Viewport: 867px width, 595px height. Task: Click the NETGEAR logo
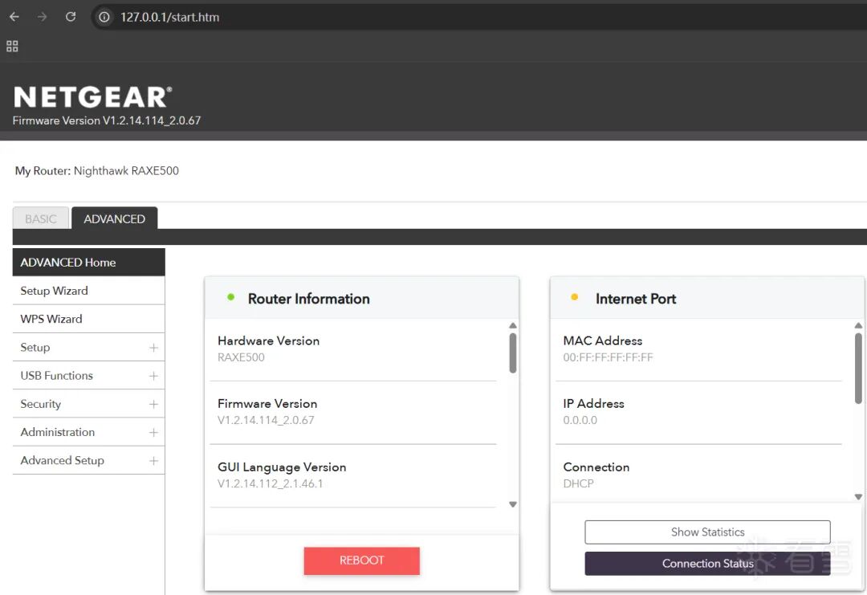tap(92, 97)
